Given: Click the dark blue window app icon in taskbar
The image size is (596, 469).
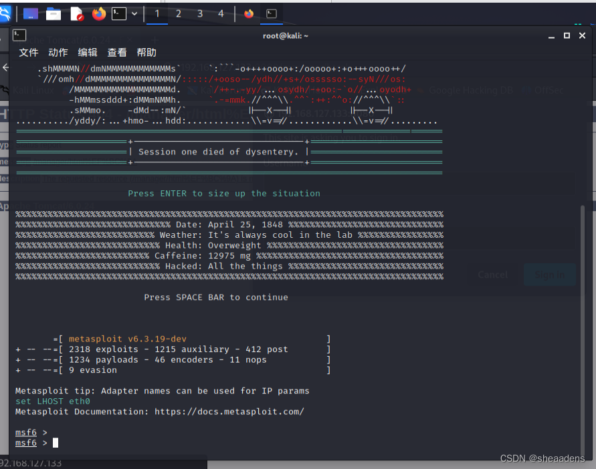Looking at the screenshot, I should pyautogui.click(x=29, y=13).
